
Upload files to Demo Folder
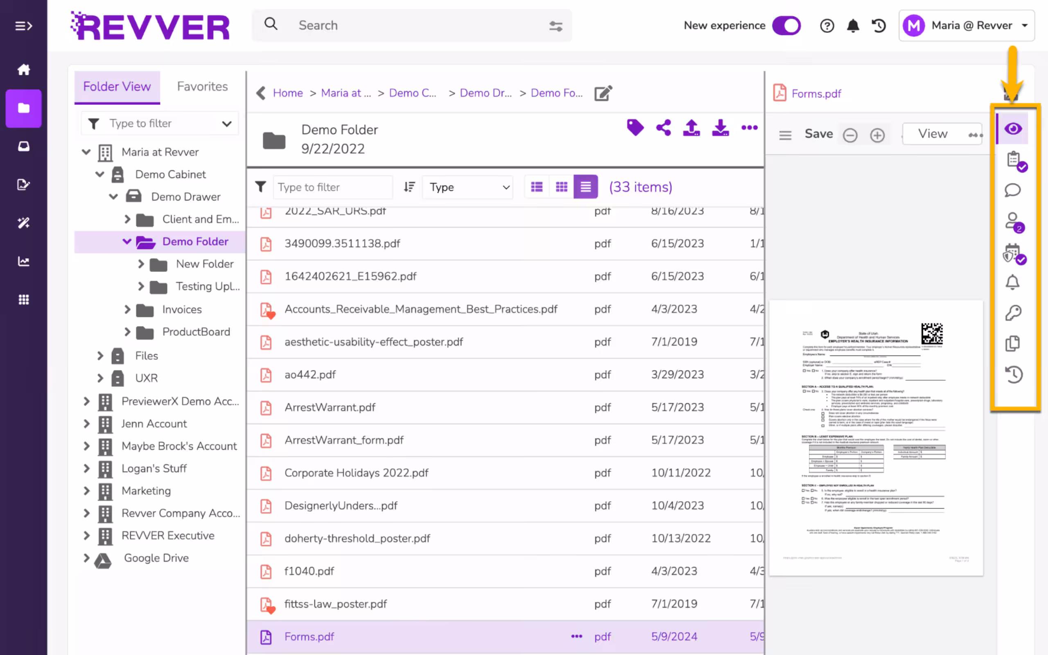tap(691, 127)
